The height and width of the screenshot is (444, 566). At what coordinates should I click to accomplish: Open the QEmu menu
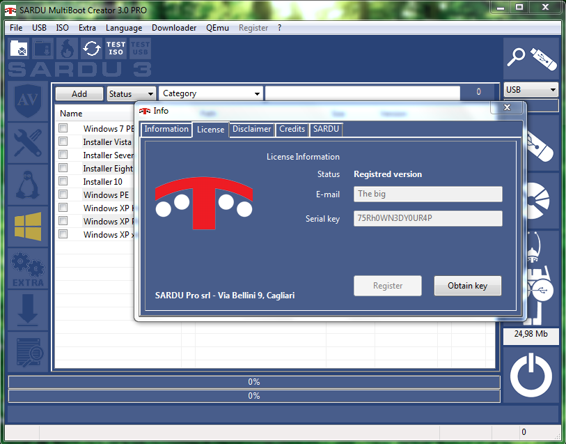click(218, 28)
